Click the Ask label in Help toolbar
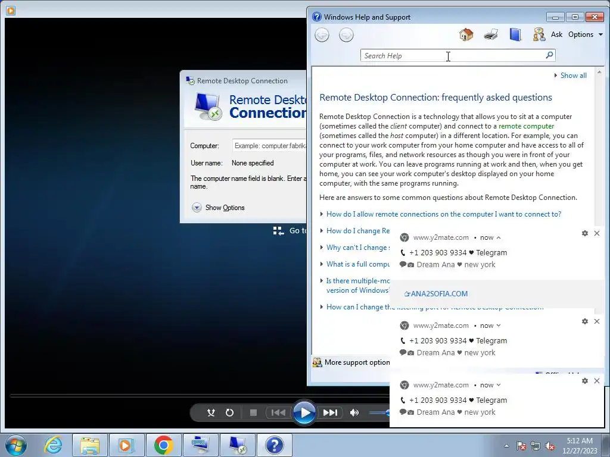The width and height of the screenshot is (610, 457). click(x=557, y=35)
